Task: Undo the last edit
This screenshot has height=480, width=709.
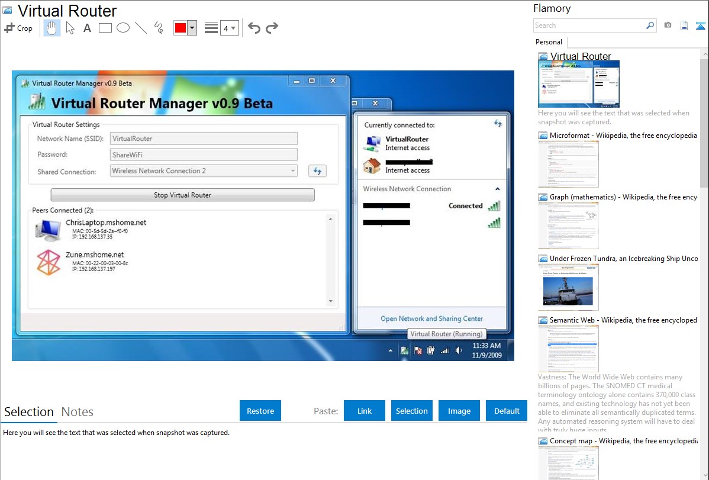Action: coord(254,28)
